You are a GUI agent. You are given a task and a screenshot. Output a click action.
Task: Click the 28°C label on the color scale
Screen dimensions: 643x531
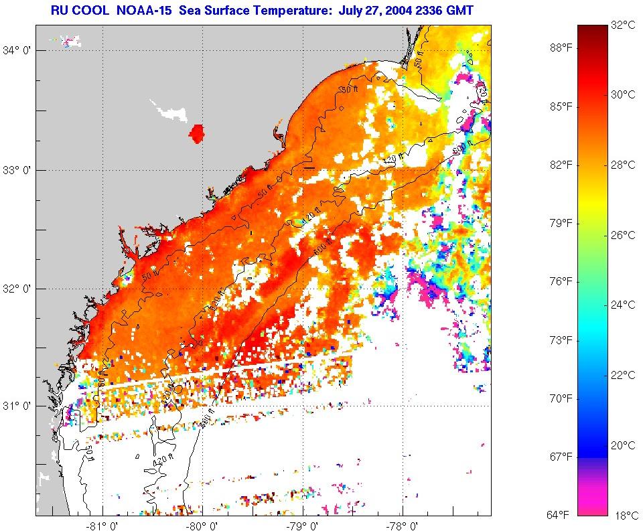coord(623,165)
